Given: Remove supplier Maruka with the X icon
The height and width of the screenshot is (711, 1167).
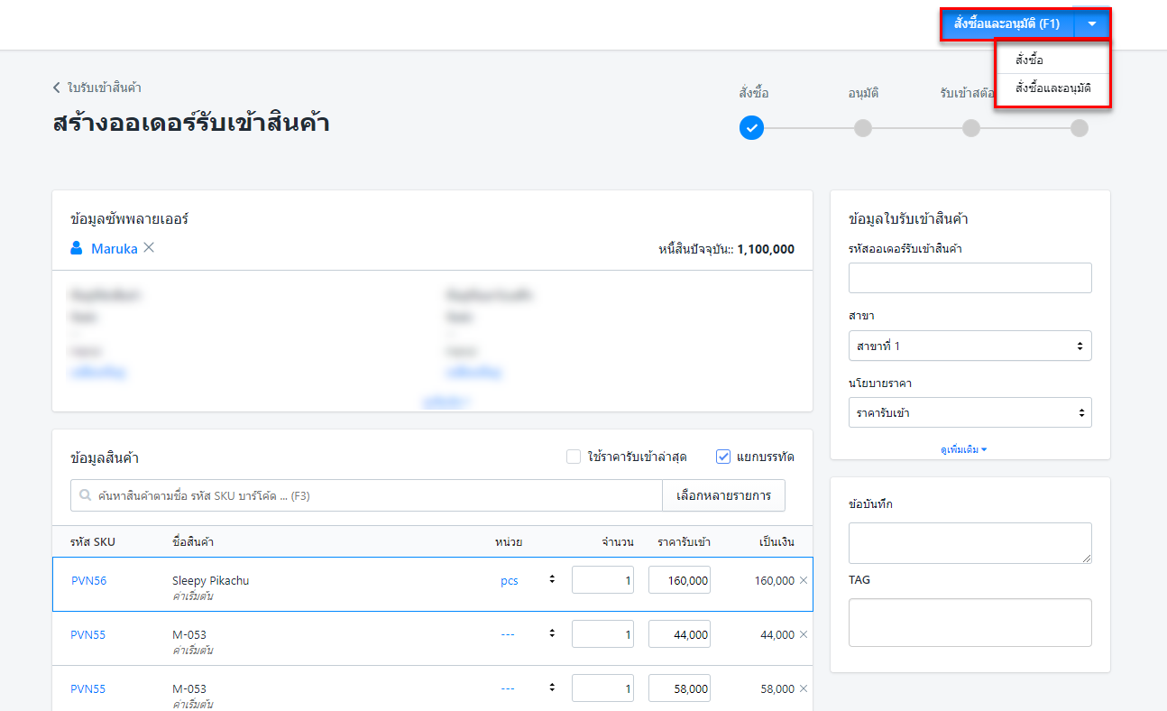Looking at the screenshot, I should pyautogui.click(x=149, y=247).
